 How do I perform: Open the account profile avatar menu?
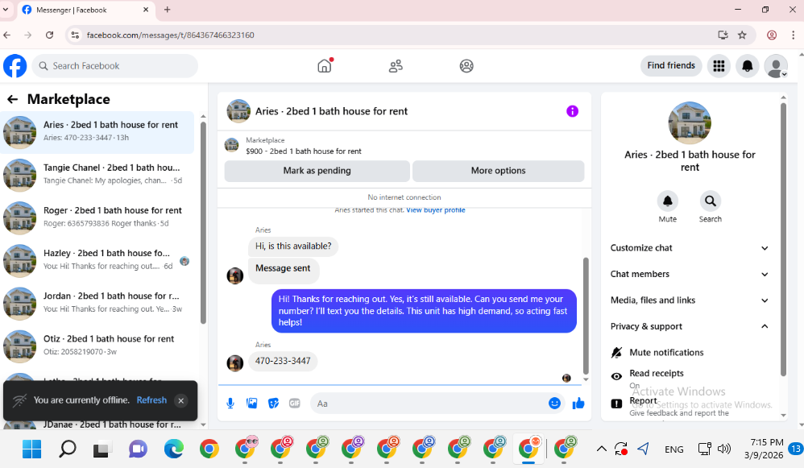pyautogui.click(x=776, y=65)
